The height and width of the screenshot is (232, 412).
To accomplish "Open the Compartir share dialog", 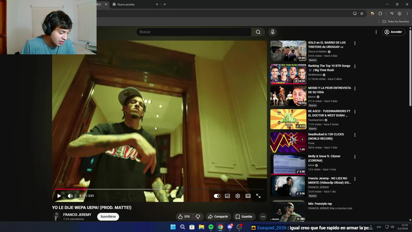I will (218, 217).
